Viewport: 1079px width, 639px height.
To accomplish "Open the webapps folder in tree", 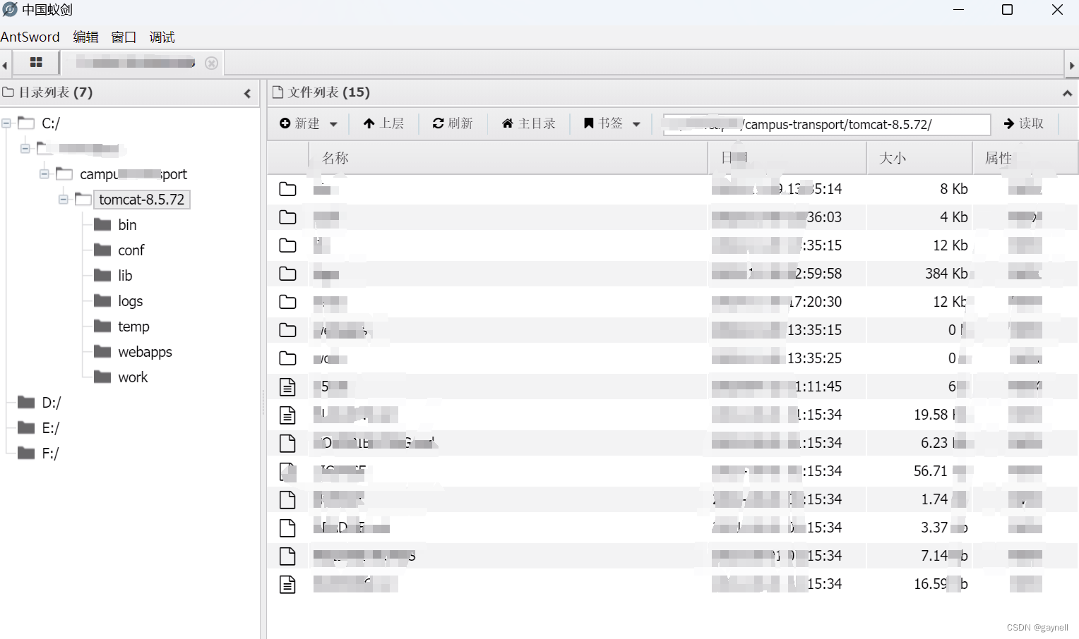I will pyautogui.click(x=145, y=352).
